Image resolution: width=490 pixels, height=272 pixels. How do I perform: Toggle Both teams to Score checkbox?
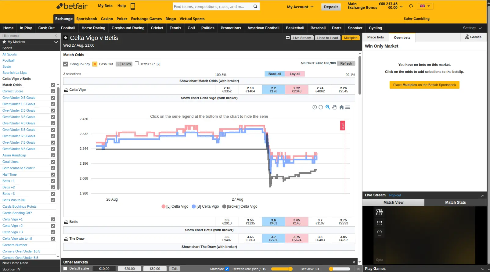pyautogui.click(x=53, y=168)
